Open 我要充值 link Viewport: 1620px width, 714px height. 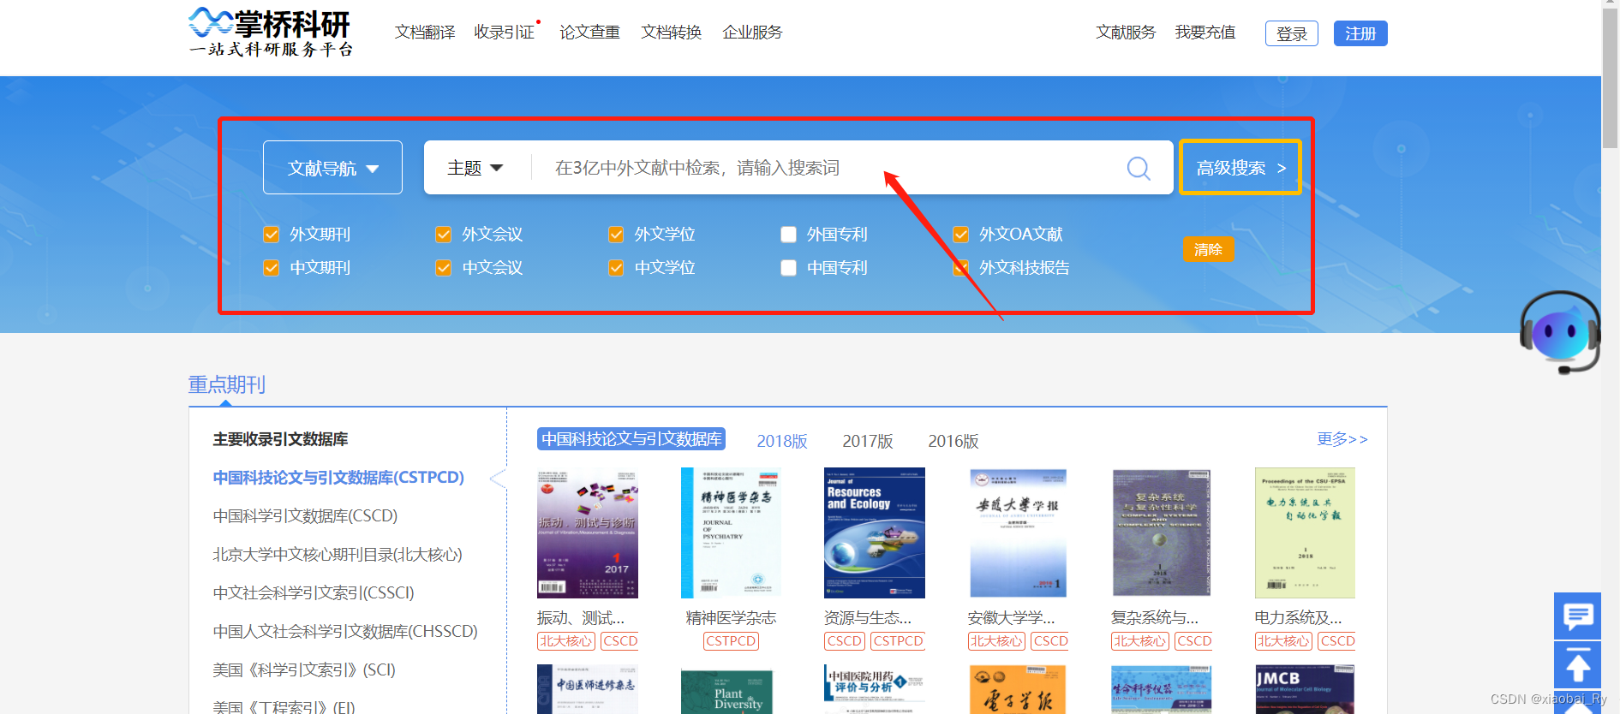(x=1205, y=33)
